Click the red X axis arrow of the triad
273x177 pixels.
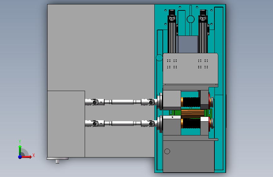[27, 157]
